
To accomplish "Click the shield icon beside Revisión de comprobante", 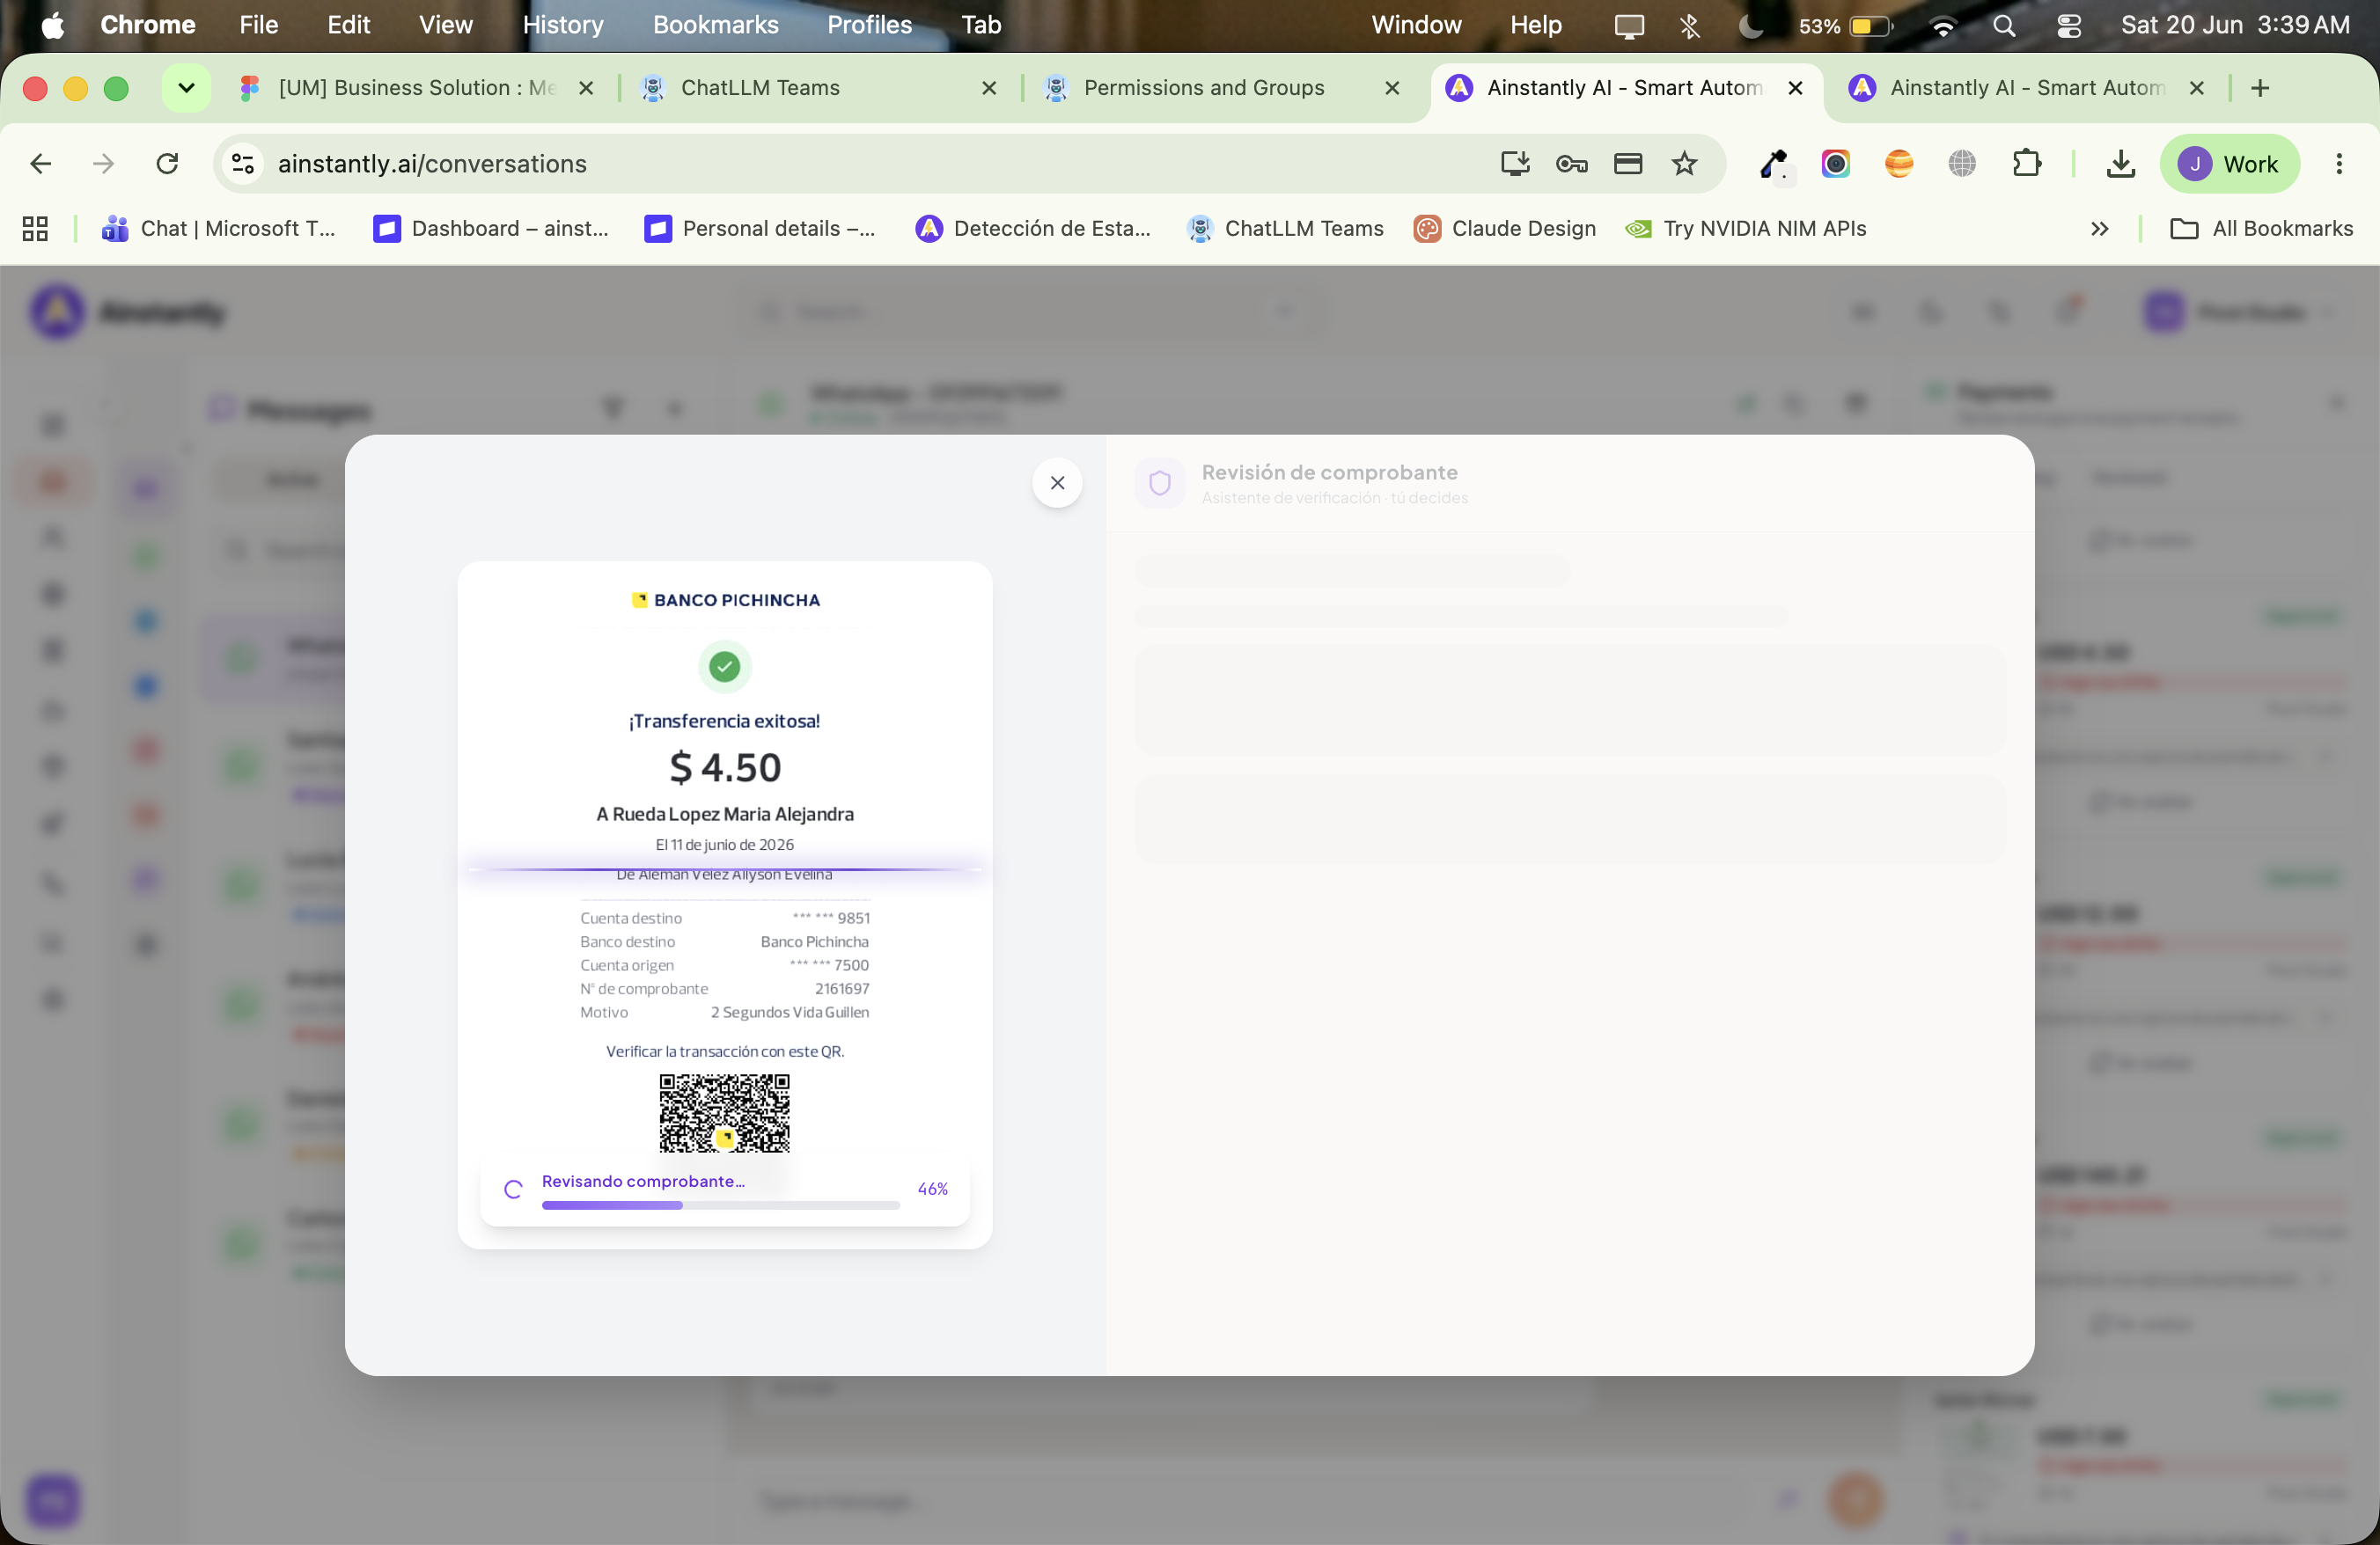I will click(1160, 483).
